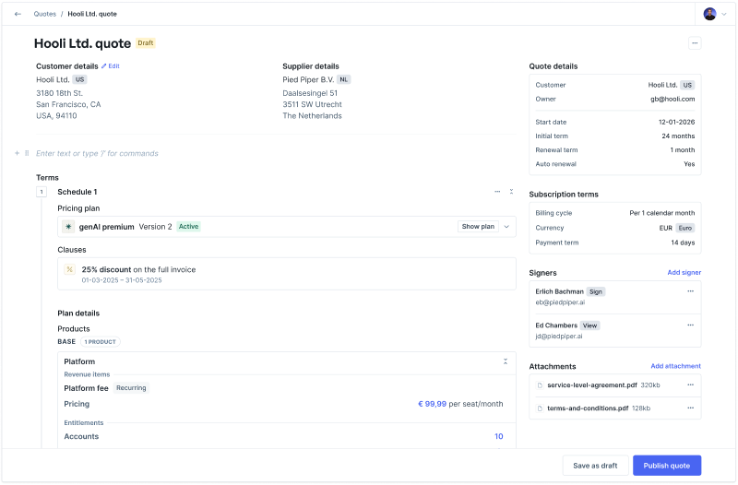The height and width of the screenshot is (485, 738).
Task: Click the payment term 14 days value
Action: click(683, 243)
